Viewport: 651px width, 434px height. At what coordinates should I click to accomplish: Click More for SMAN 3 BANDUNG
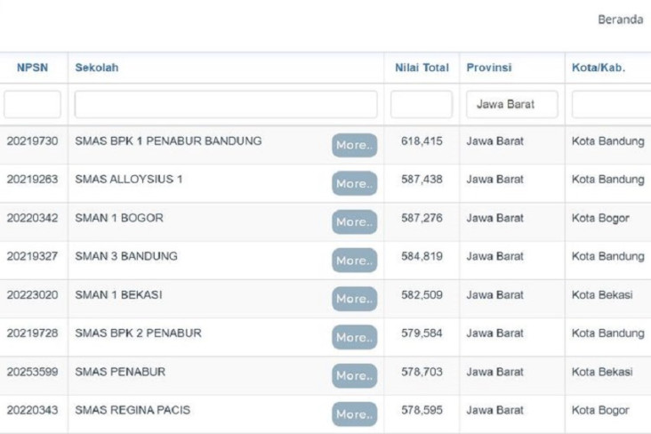(x=355, y=261)
